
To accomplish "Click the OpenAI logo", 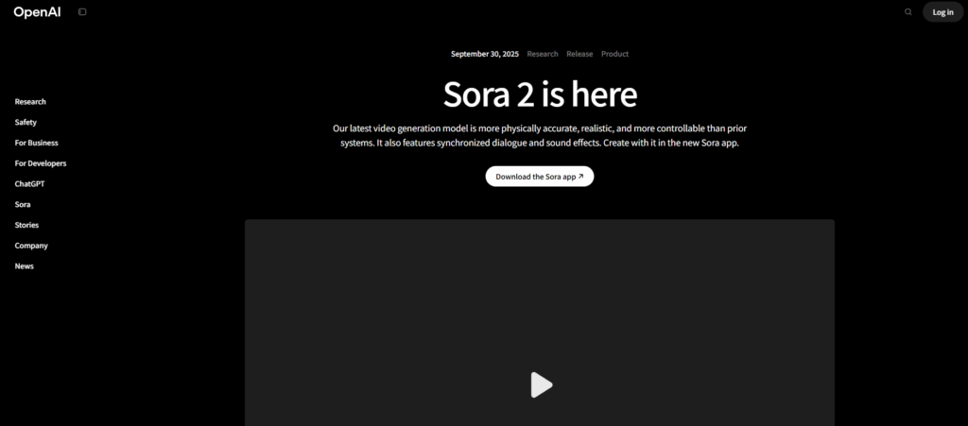I will pos(37,11).
